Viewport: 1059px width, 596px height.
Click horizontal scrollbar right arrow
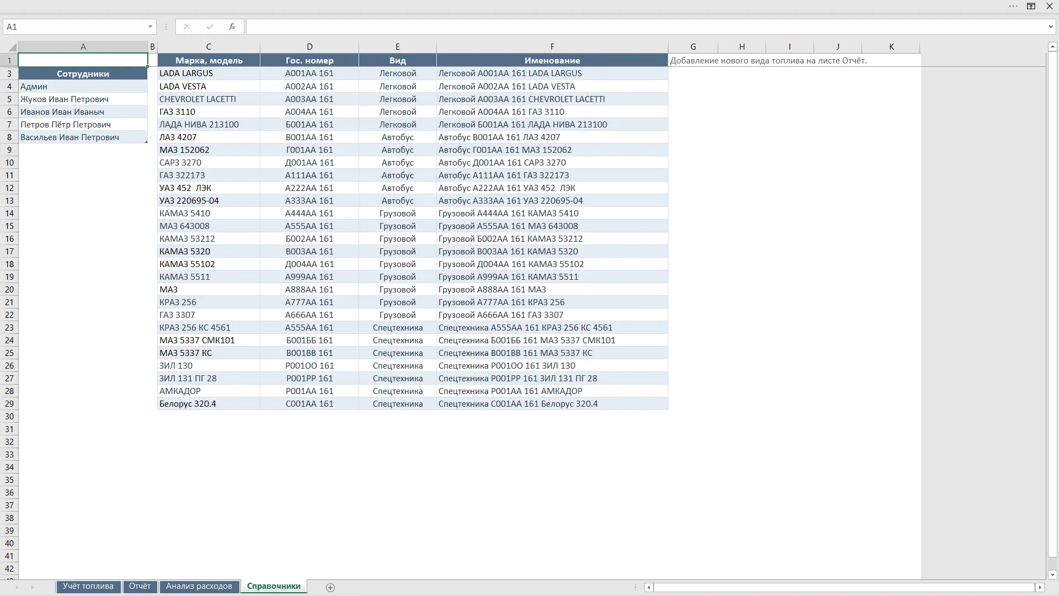[1040, 588]
